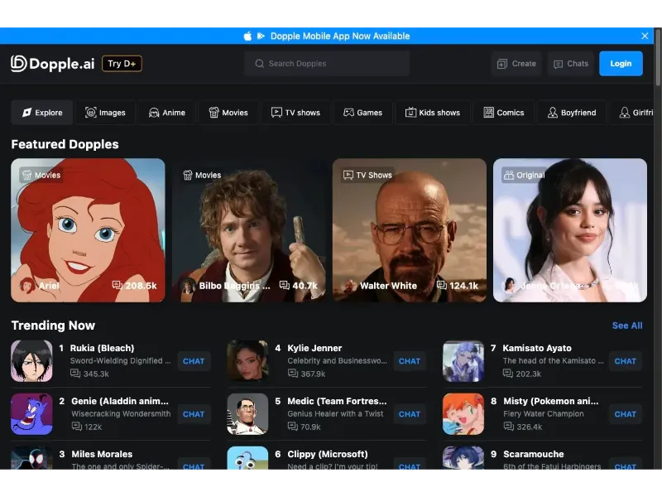Open the Walter White featured card
The height and width of the screenshot is (497, 662).
click(x=409, y=229)
